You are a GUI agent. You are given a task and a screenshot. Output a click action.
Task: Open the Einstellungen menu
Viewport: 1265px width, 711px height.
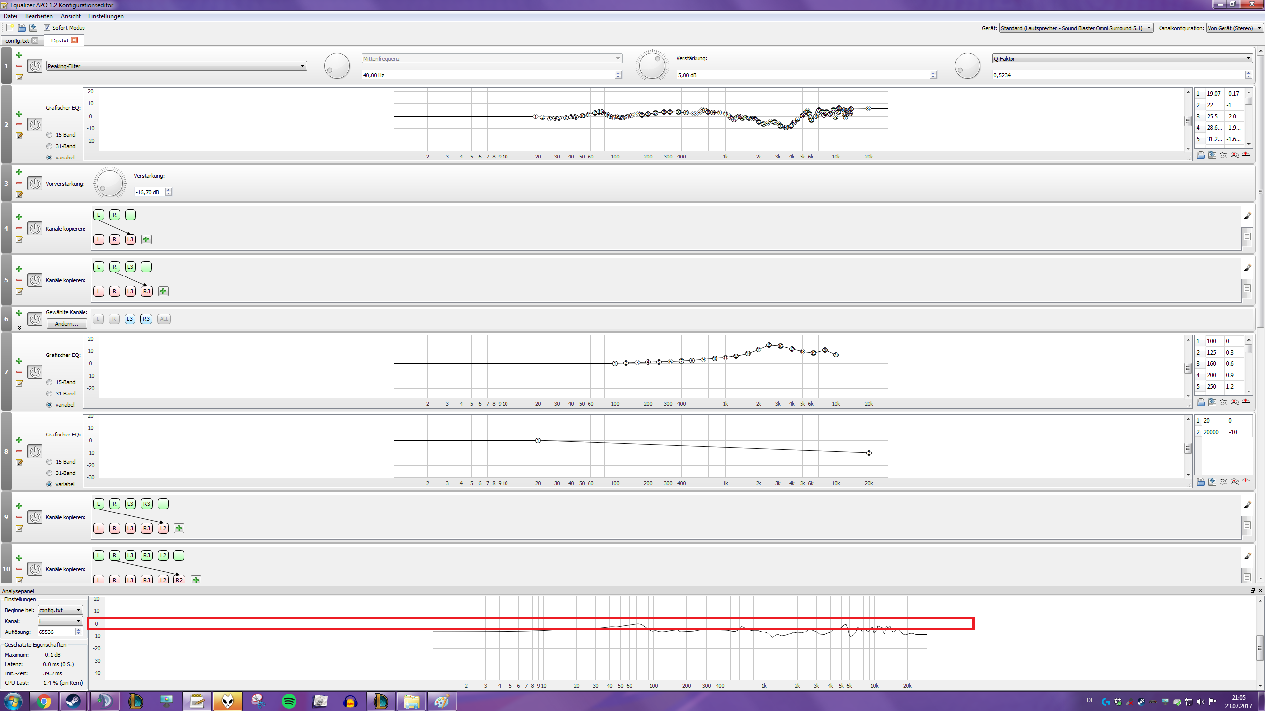106,16
